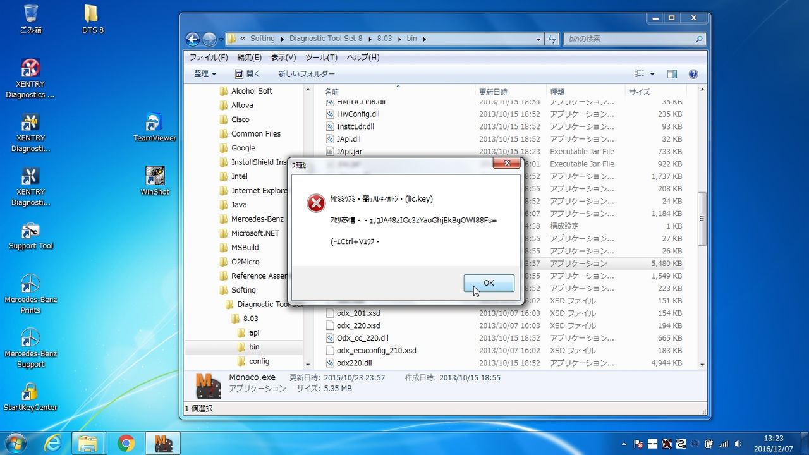Open the WinShot desktop shortcut
This screenshot has height=455, width=809.
tap(155, 181)
